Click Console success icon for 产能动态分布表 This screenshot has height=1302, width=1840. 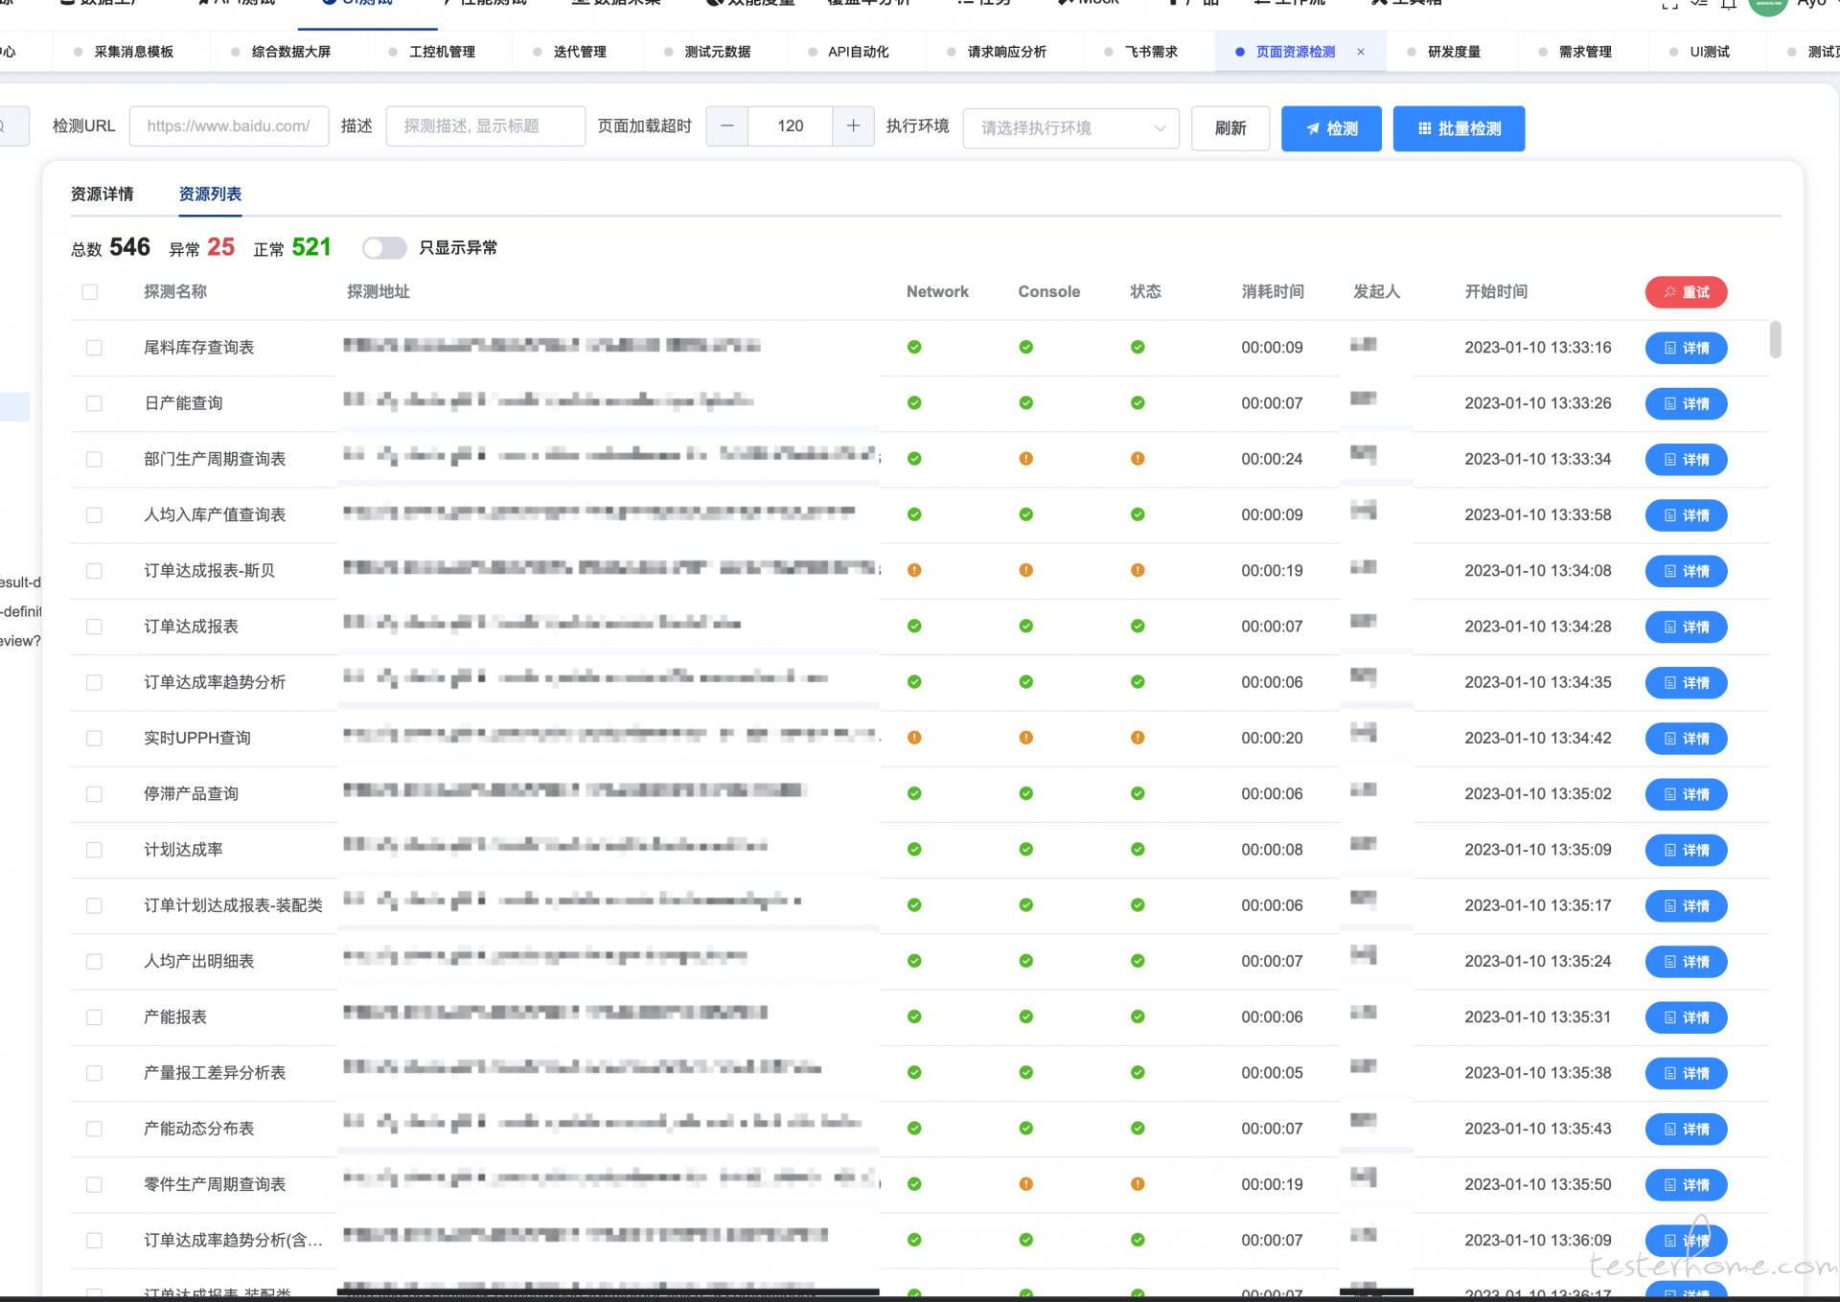1026,1129
